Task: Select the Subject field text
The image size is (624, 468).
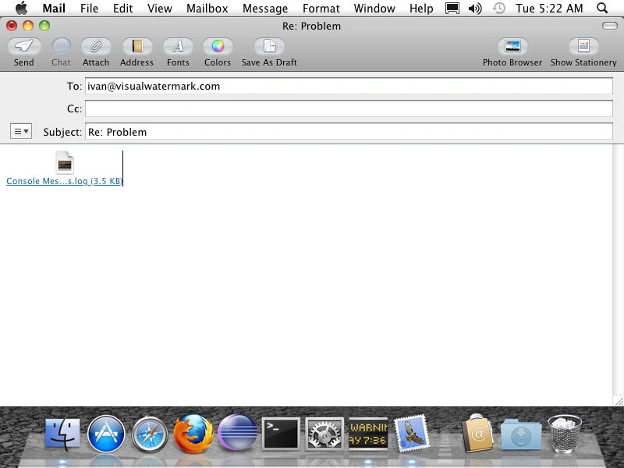Action: [x=348, y=132]
